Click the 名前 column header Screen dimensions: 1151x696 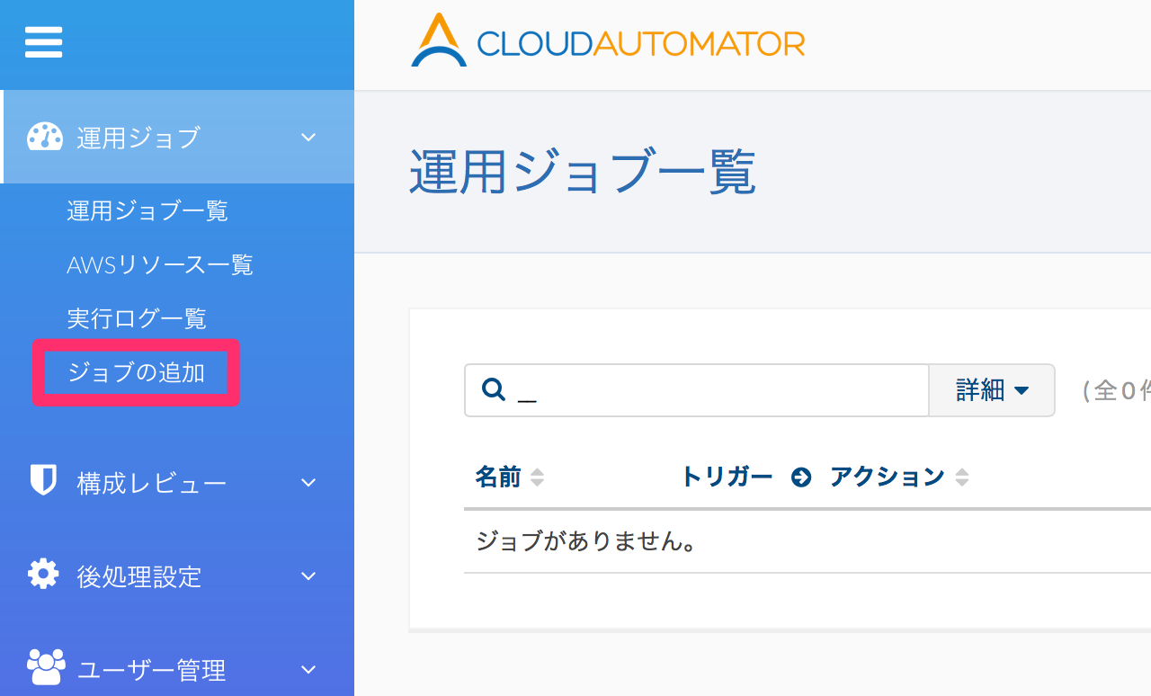498,477
